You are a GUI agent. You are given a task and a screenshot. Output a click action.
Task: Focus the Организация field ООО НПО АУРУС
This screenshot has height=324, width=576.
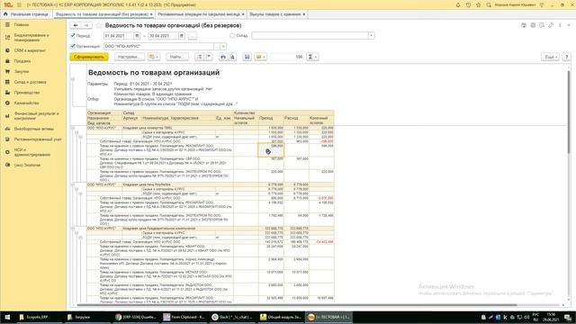[158, 46]
